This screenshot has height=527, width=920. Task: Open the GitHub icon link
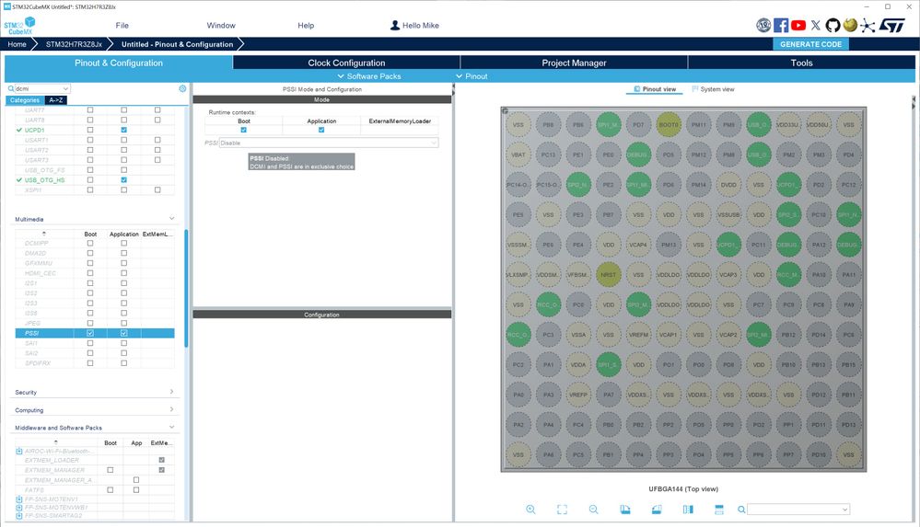pos(833,25)
